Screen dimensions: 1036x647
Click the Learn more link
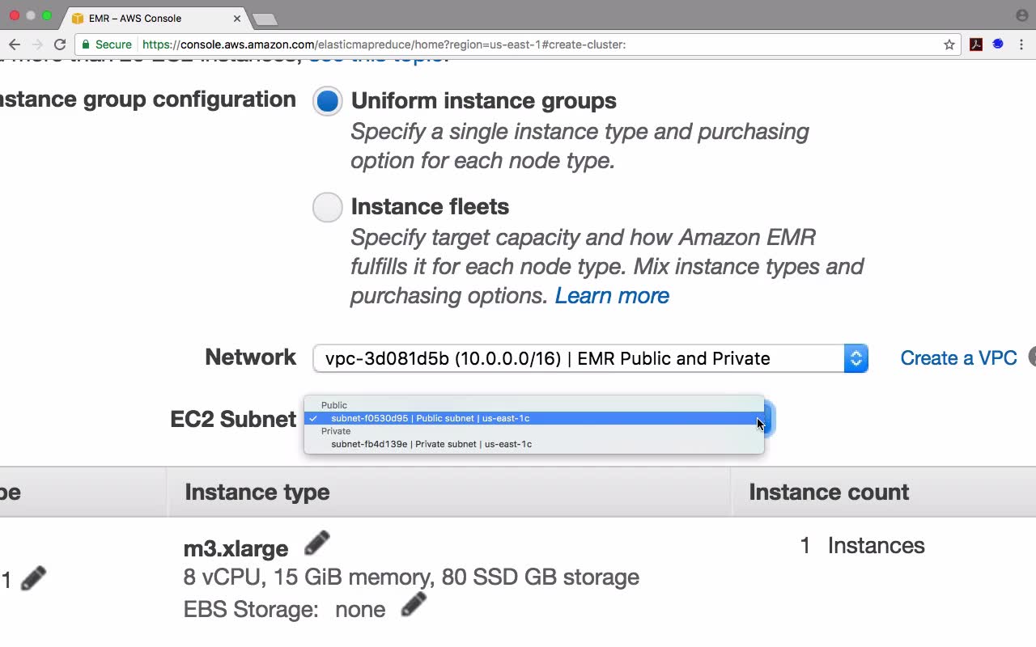pos(612,296)
